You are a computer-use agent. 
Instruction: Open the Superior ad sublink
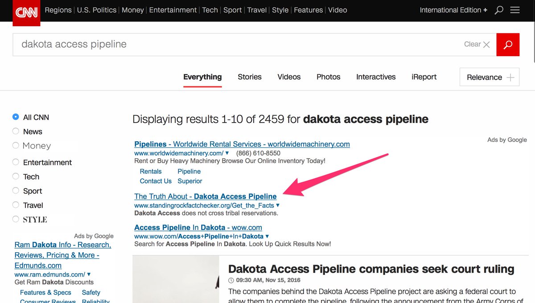coord(190,181)
